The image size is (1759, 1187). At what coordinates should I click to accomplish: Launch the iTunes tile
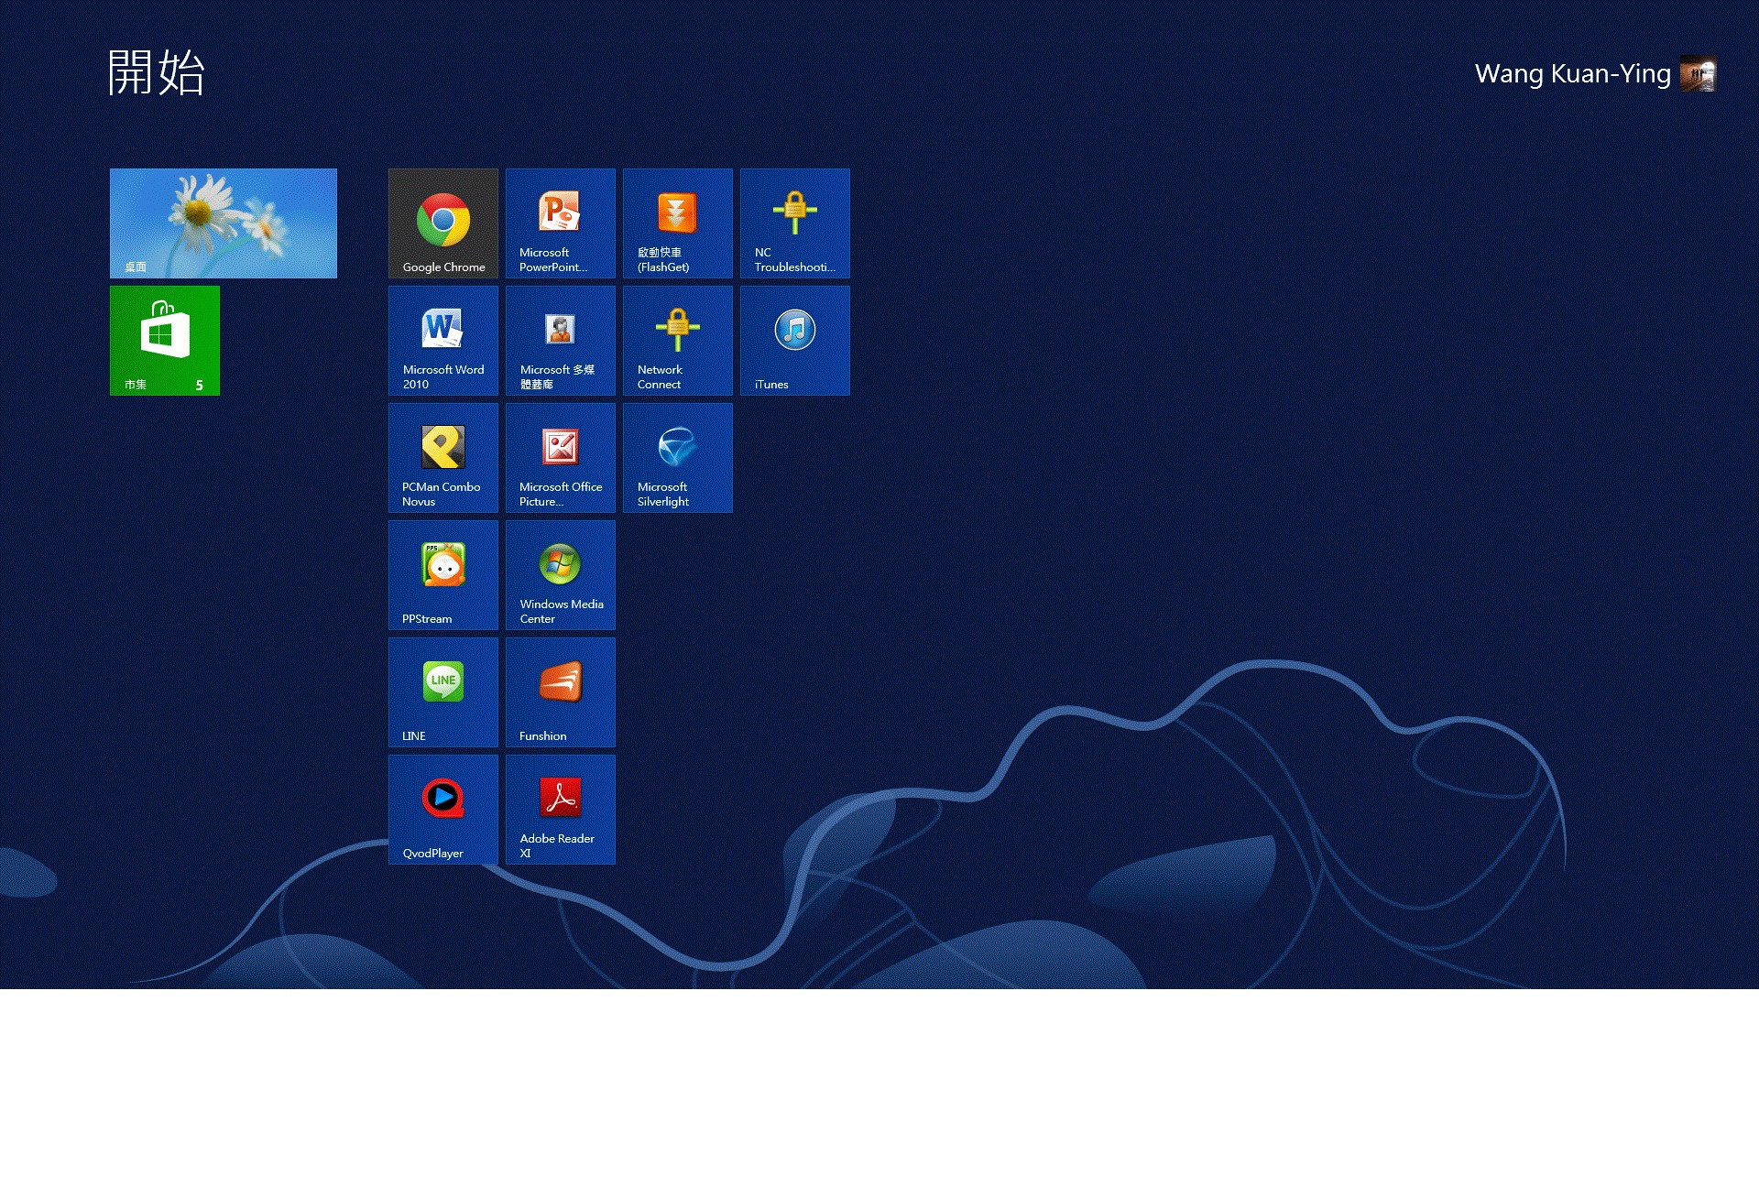coord(795,341)
